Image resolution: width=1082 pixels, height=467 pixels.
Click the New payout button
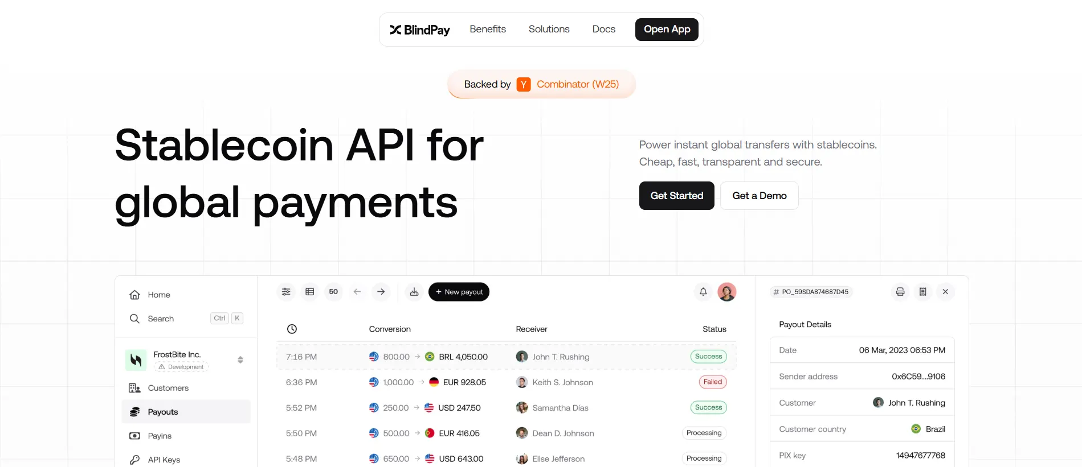coord(459,292)
